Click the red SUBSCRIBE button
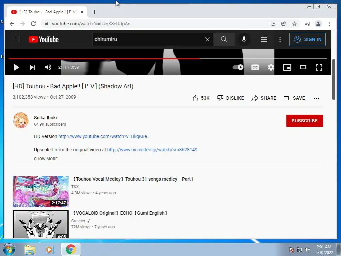Screen dimensions: 341x256 (x=304, y=121)
